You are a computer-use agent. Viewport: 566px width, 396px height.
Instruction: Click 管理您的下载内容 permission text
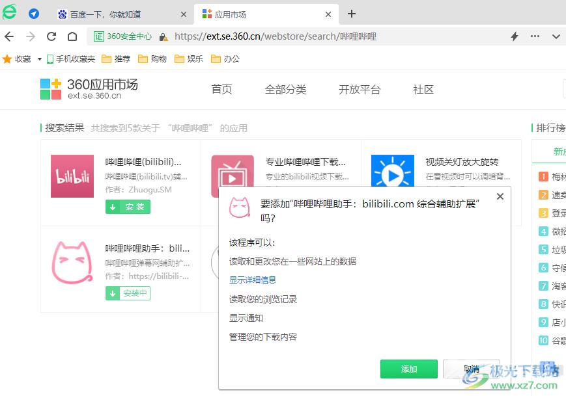click(263, 337)
